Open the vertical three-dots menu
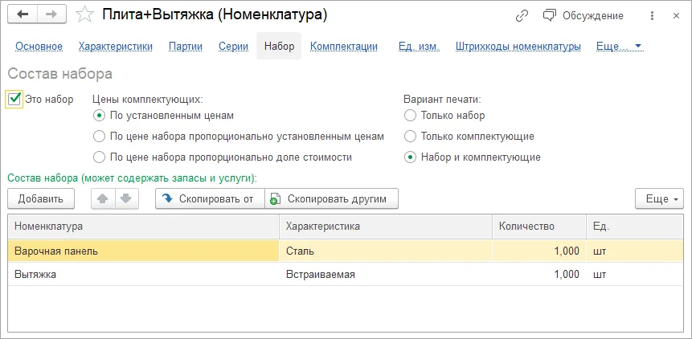The image size is (692, 339). pyautogui.click(x=653, y=16)
